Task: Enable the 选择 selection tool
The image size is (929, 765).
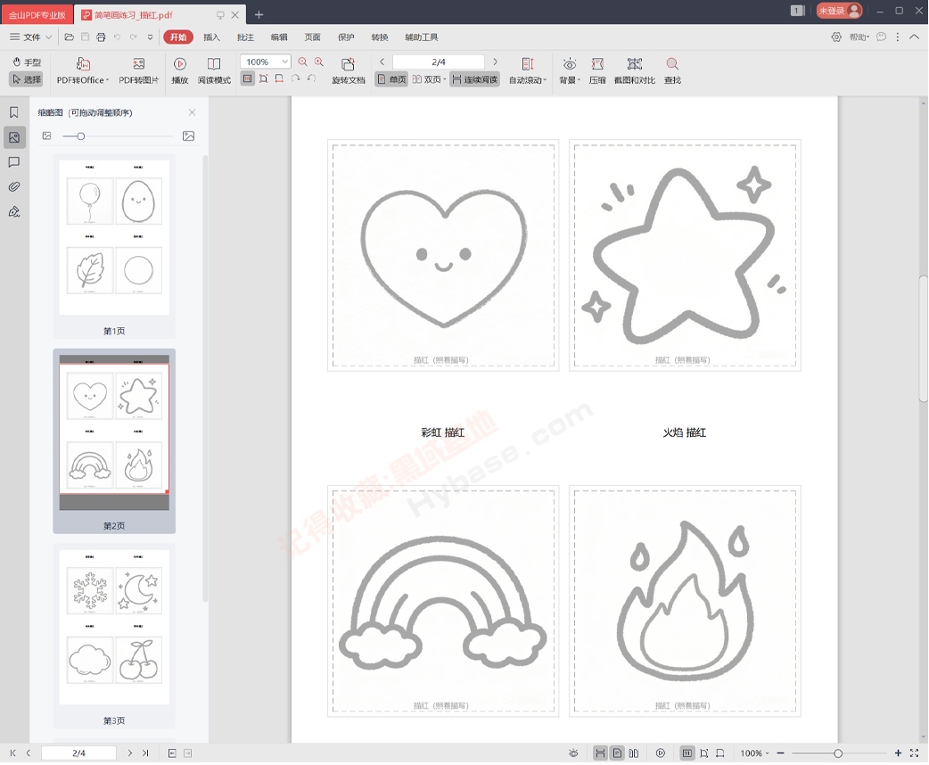Action: click(27, 79)
